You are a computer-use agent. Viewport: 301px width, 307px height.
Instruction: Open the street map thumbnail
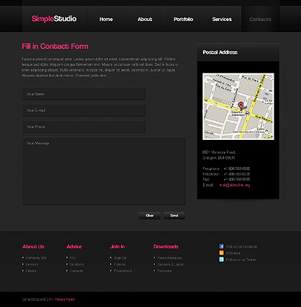[x=238, y=106]
